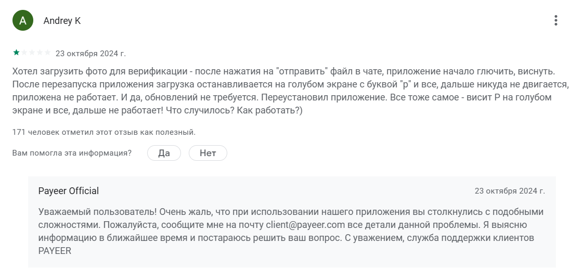Click the developer reply date

510,191
